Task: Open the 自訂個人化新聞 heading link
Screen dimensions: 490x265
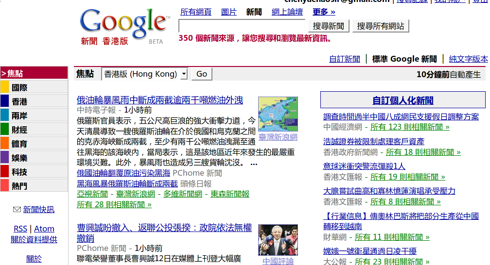Action: click(x=403, y=100)
